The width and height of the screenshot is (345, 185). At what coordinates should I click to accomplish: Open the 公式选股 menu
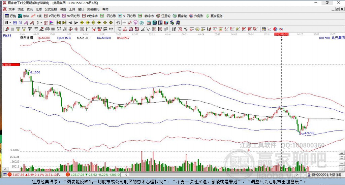[51, 9]
